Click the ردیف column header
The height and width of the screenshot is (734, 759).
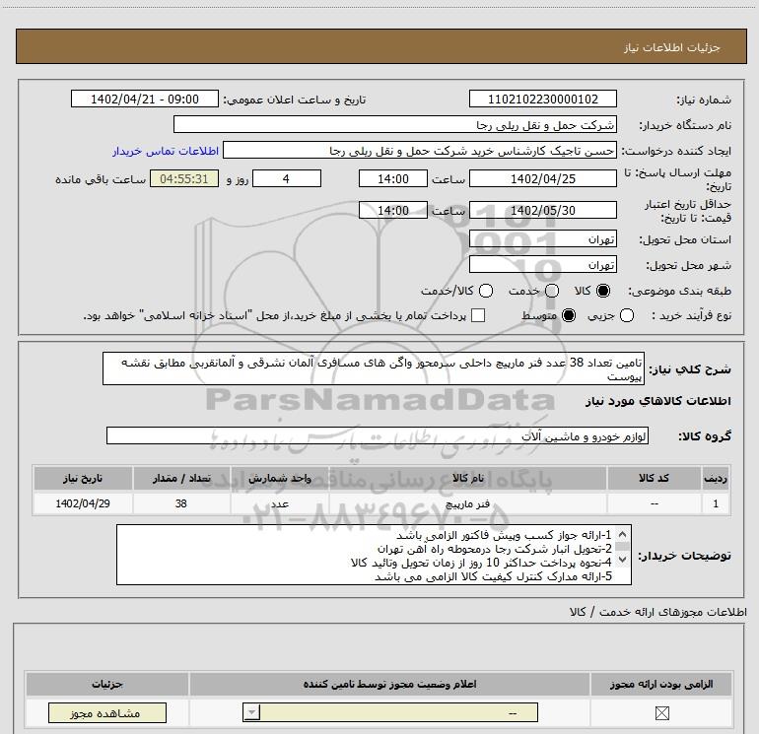coord(716,478)
